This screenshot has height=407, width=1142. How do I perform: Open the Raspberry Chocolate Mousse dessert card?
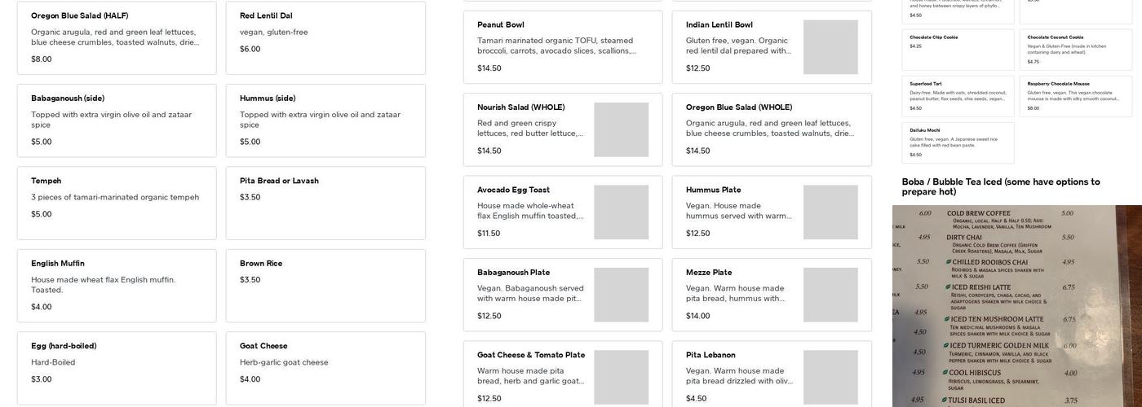pos(1075,96)
